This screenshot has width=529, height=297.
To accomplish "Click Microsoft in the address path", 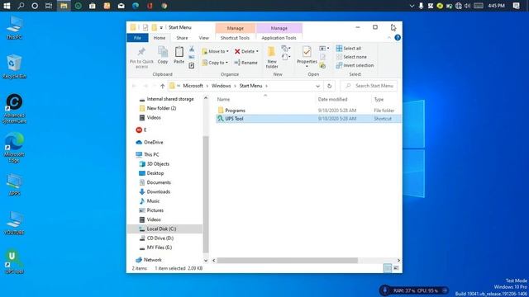I will (193, 86).
